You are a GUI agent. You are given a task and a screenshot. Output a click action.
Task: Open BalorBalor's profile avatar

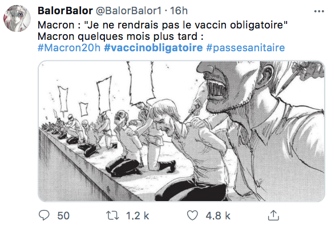pos(17,18)
